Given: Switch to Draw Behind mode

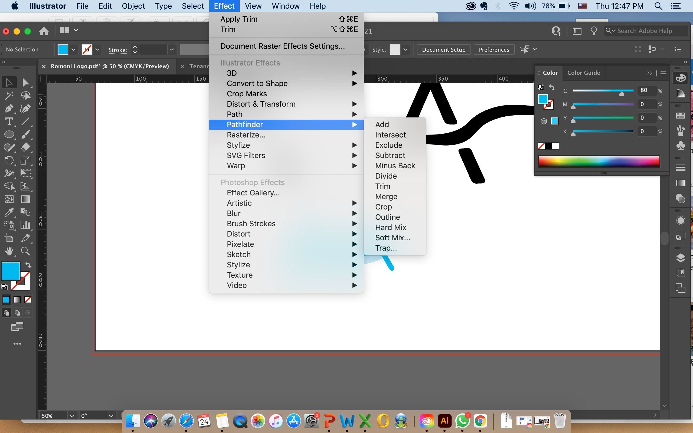Looking at the screenshot, I should point(17,313).
